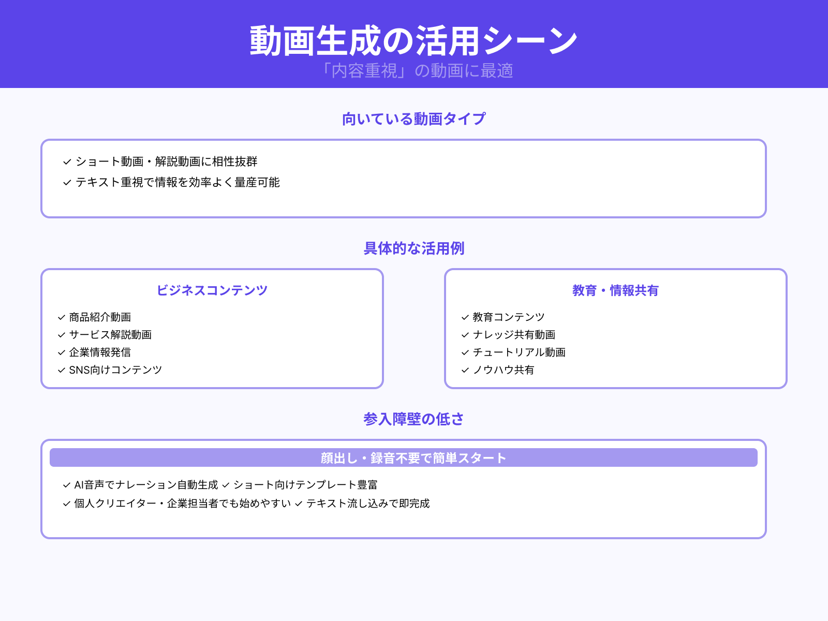The width and height of the screenshot is (828, 621).
Task: Click the checkmark next to テキスト流し込みで即完成
Action: 298,503
